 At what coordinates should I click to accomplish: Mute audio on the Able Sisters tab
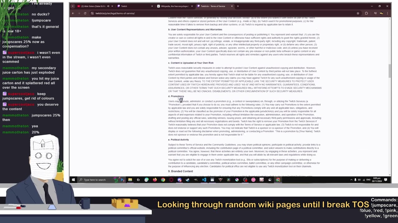[x=108, y=6]
